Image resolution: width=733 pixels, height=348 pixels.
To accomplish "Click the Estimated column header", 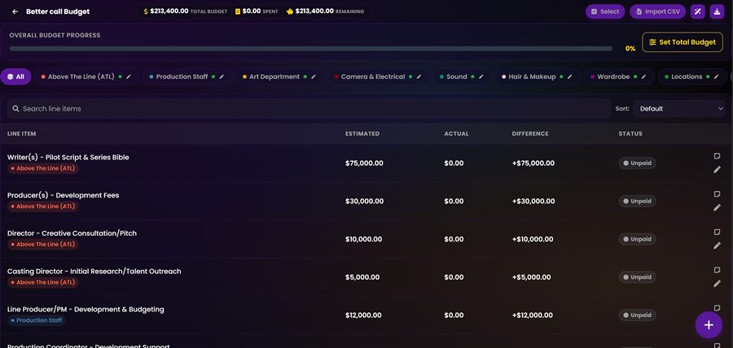I will click(x=362, y=134).
